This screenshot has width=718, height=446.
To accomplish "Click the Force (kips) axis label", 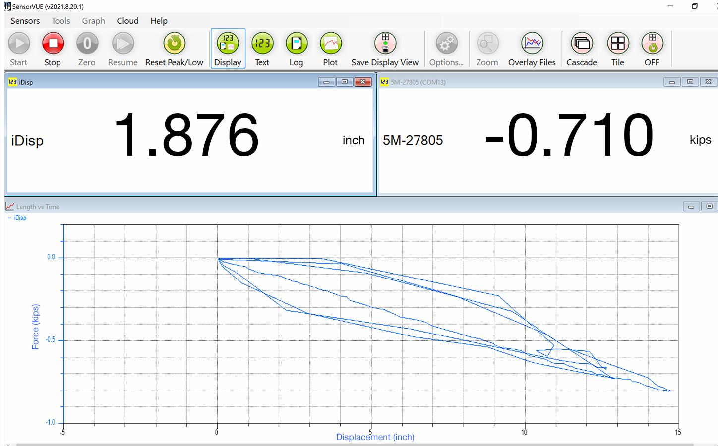I will tap(35, 327).
